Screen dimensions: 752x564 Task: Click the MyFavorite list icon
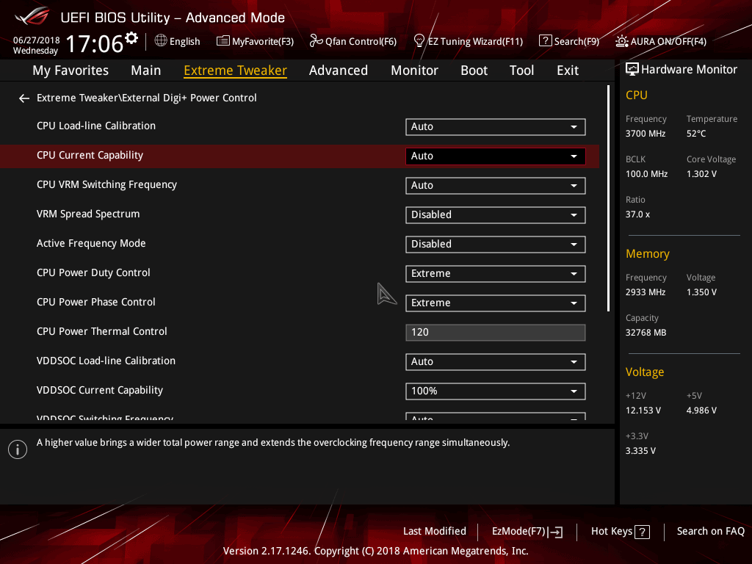click(x=223, y=41)
